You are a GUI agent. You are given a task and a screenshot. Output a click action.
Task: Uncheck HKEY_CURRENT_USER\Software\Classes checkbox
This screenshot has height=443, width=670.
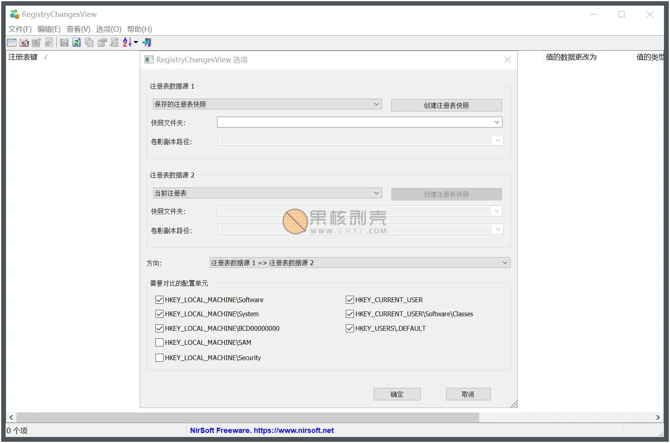pyautogui.click(x=350, y=314)
